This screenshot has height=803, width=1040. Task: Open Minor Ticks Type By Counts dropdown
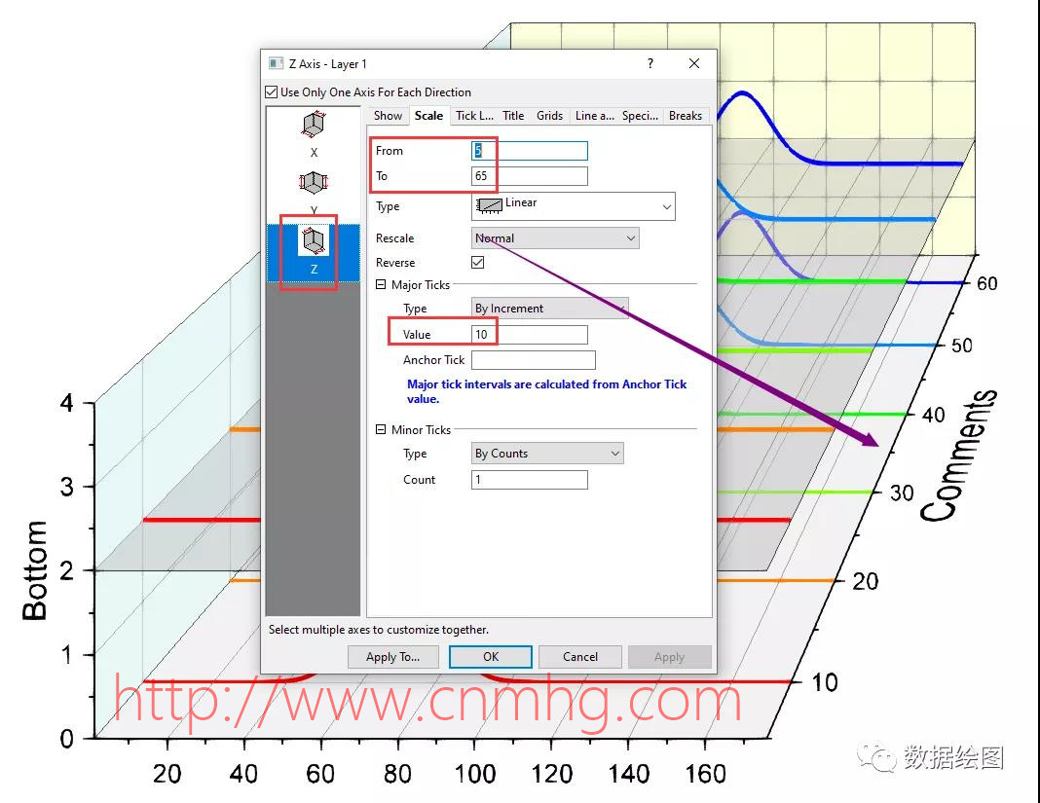tap(547, 454)
